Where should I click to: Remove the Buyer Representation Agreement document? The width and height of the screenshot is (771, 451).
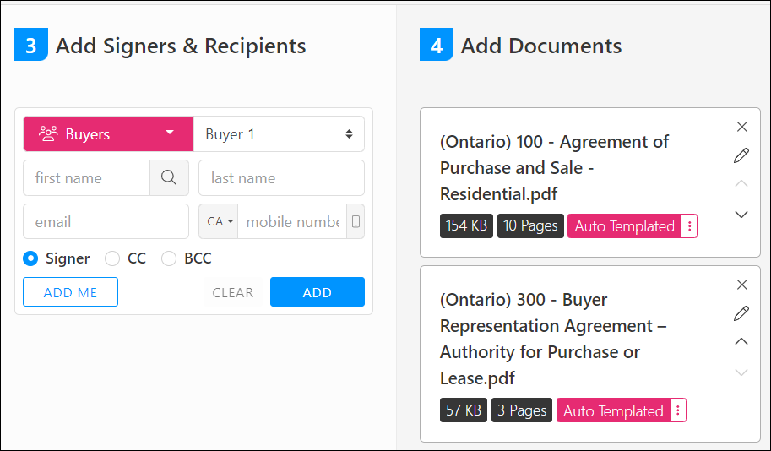pyautogui.click(x=741, y=285)
